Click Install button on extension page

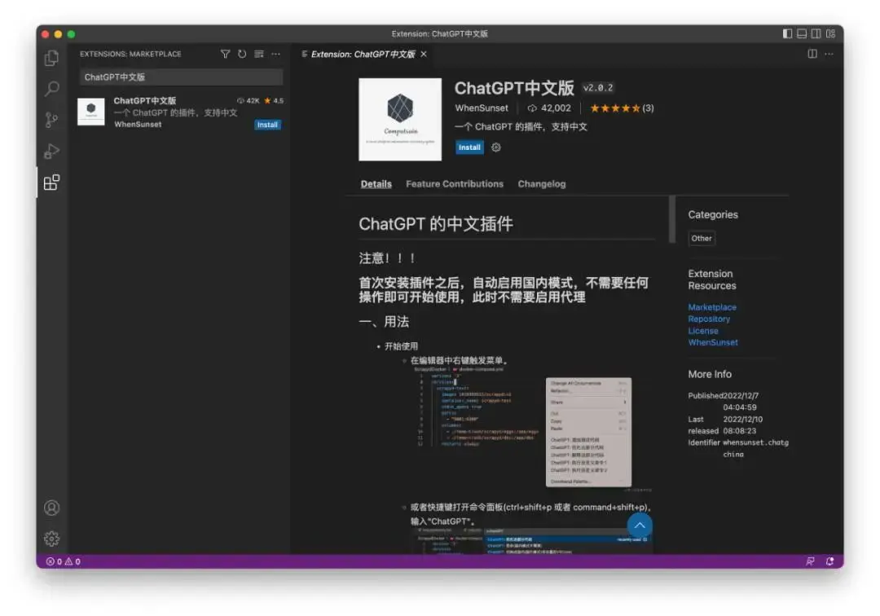[x=469, y=147]
